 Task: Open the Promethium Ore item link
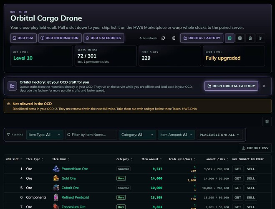point(75,169)
